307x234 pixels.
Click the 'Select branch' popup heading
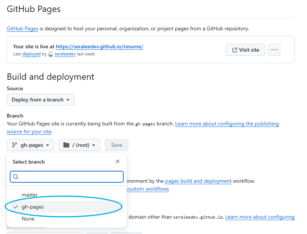[x=29, y=162]
